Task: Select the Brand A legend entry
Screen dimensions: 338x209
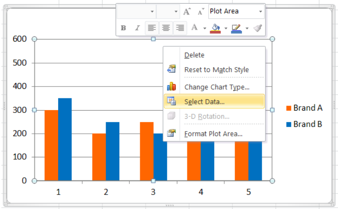Action: click(304, 108)
